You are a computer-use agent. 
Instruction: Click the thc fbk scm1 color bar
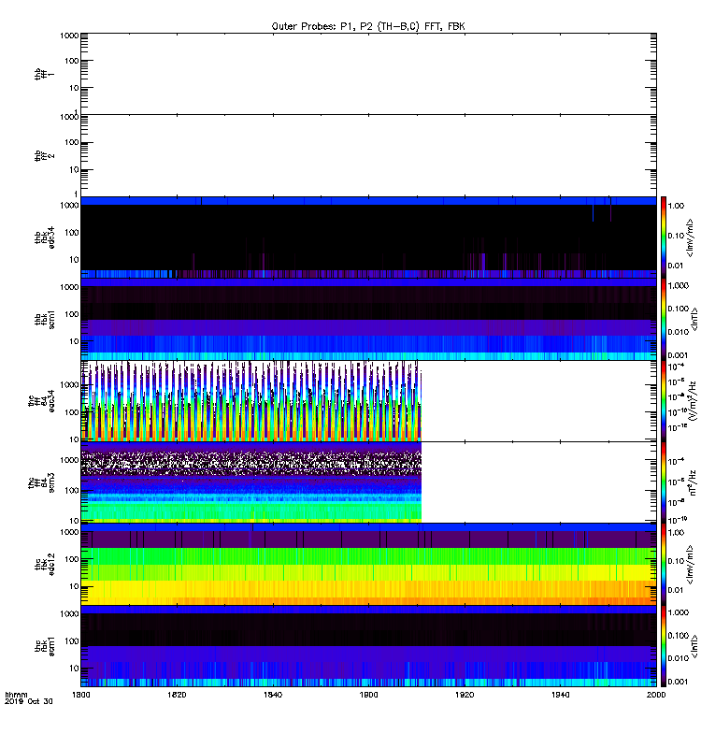coord(664,646)
